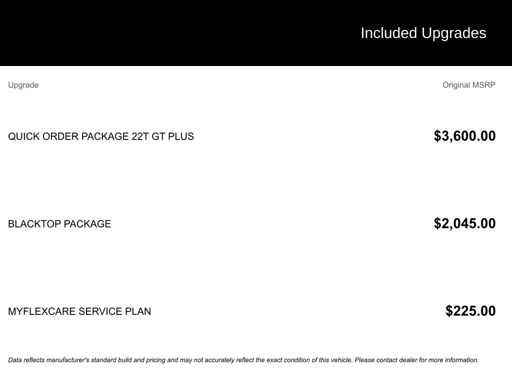Click the word 'PACKAGE' in BLACKTOP PACKAGE
This screenshot has width=512, height=384.
pos(87,224)
